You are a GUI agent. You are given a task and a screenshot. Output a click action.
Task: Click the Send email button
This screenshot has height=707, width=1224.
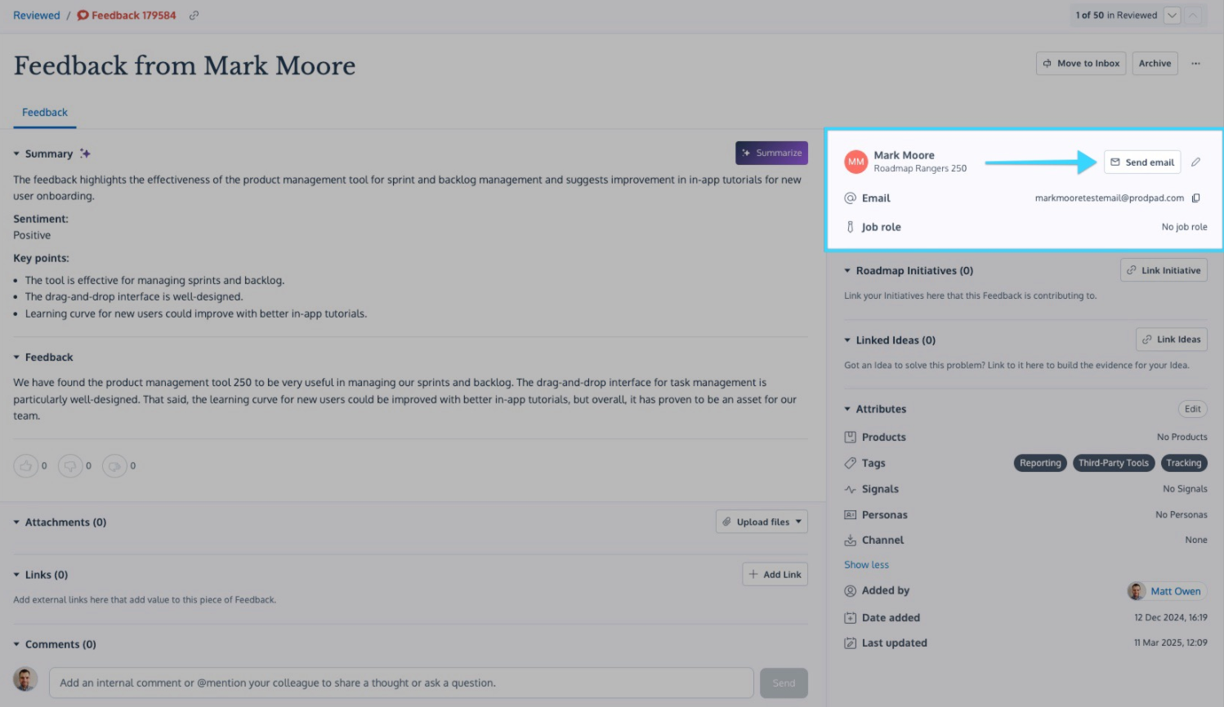click(x=1142, y=162)
